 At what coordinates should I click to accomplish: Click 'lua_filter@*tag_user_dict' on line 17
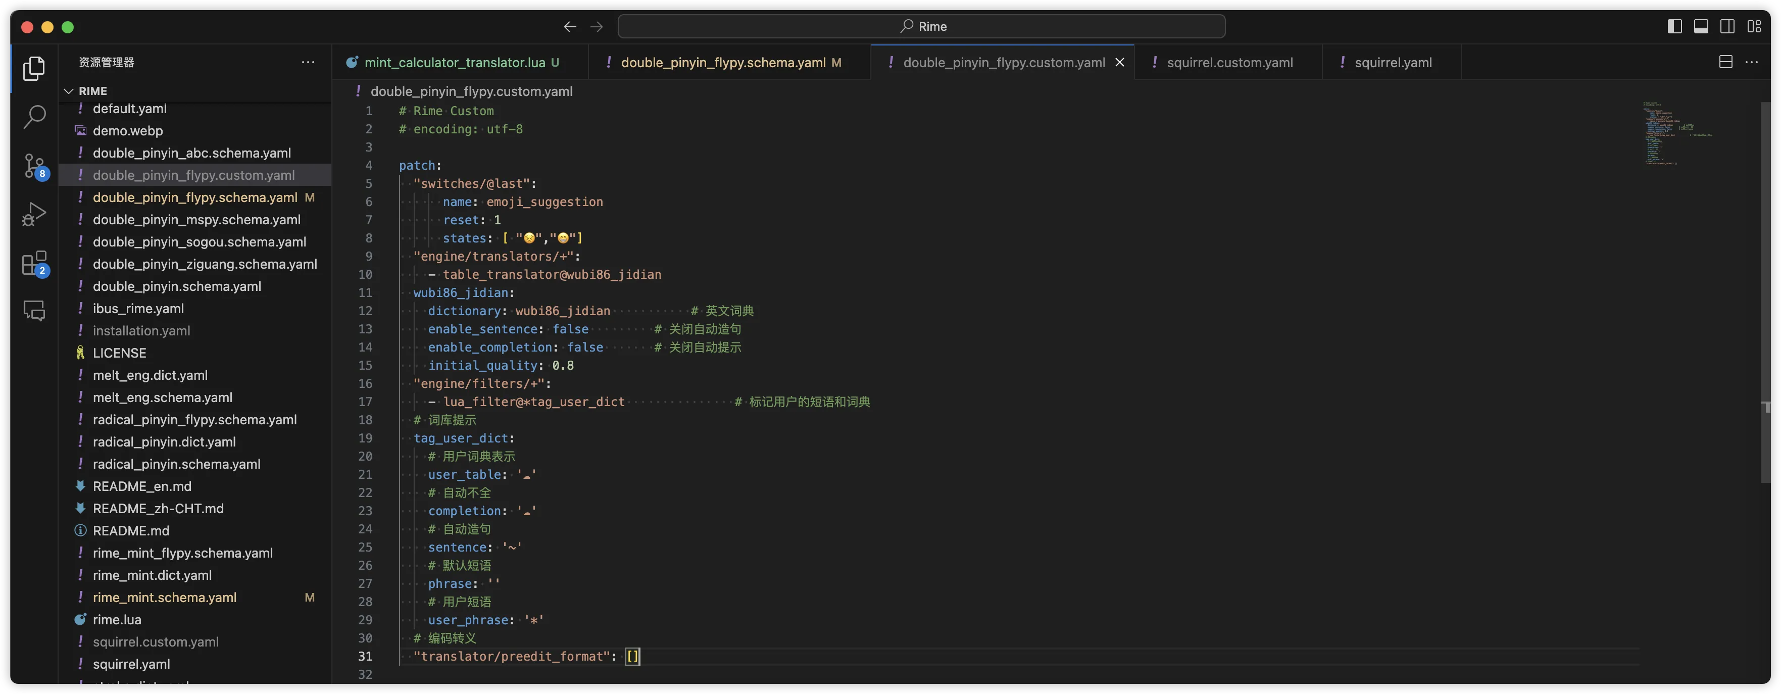coord(533,402)
